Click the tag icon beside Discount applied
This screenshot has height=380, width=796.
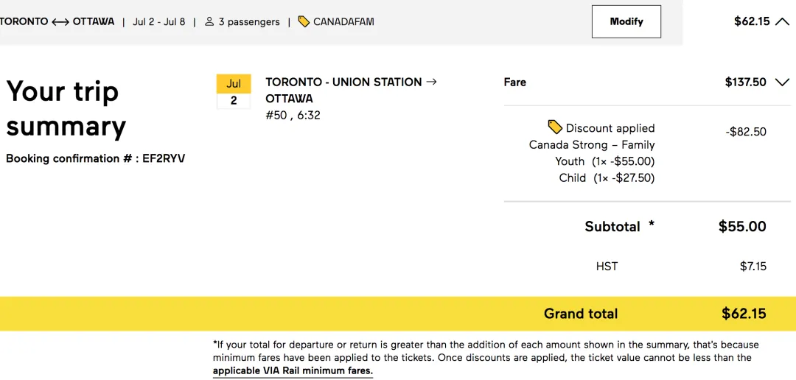click(555, 127)
